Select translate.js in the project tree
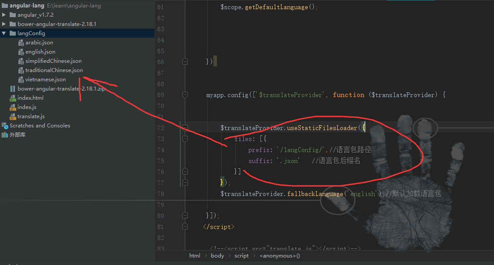This screenshot has height=265, width=494. tap(31, 116)
